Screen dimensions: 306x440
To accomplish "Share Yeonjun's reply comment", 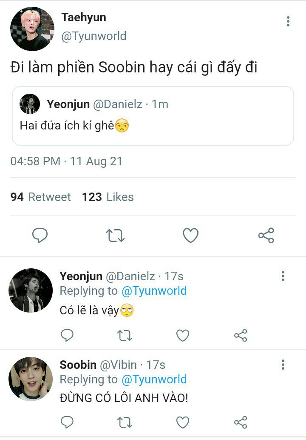I will tap(241, 336).
